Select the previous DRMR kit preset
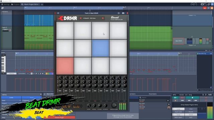 pos(81,18)
